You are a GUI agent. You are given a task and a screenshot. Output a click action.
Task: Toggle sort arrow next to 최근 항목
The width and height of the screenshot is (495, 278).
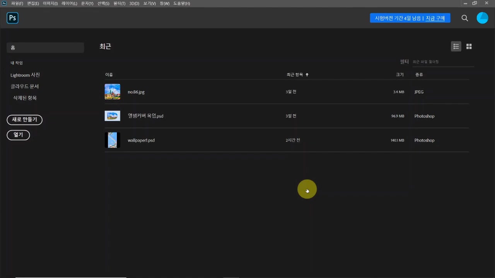307,75
